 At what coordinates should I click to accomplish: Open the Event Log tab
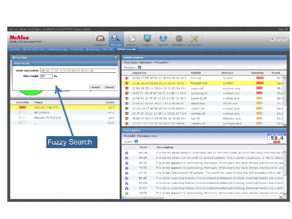93,49
